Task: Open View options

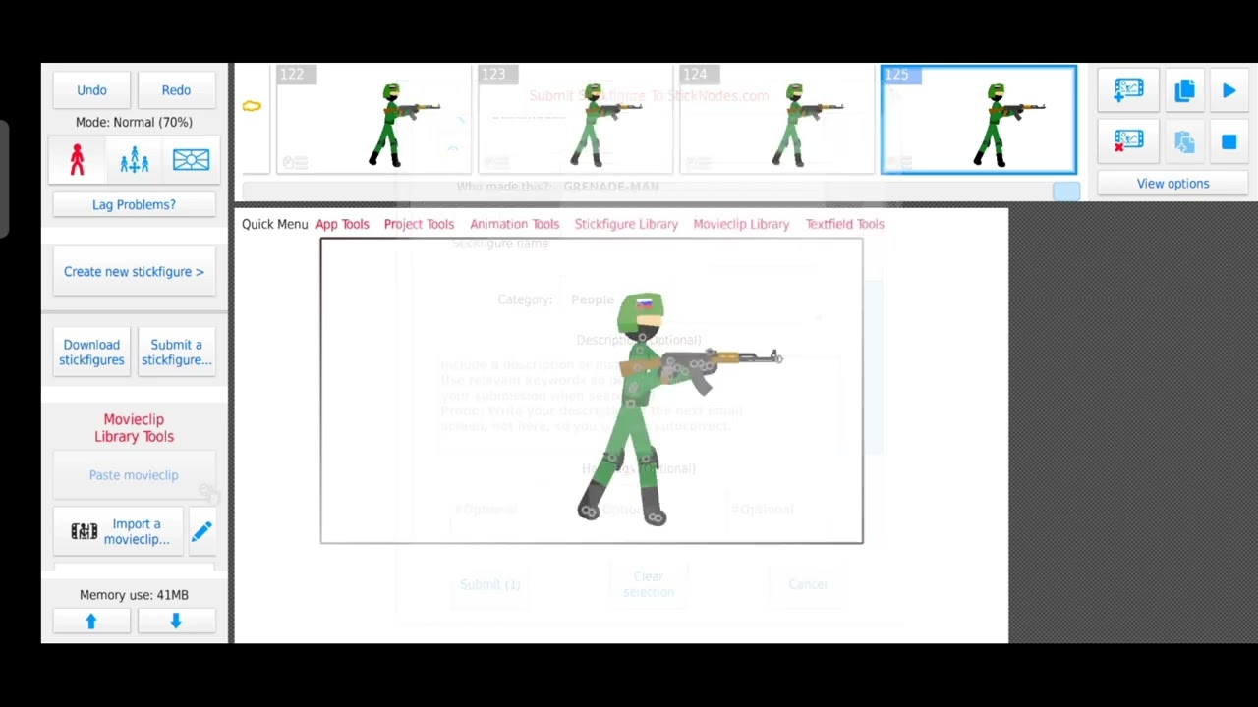Action: [1172, 184]
